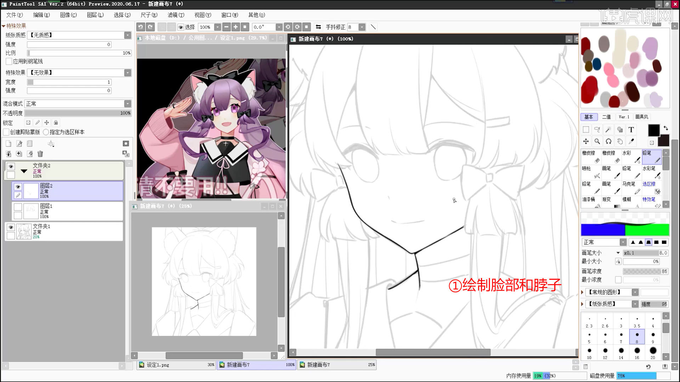
Task: Select the text tool
Action: [x=631, y=130]
